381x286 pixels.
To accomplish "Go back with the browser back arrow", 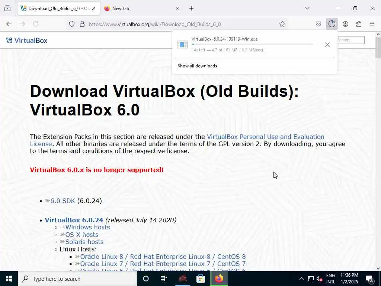I will tap(9, 24).
